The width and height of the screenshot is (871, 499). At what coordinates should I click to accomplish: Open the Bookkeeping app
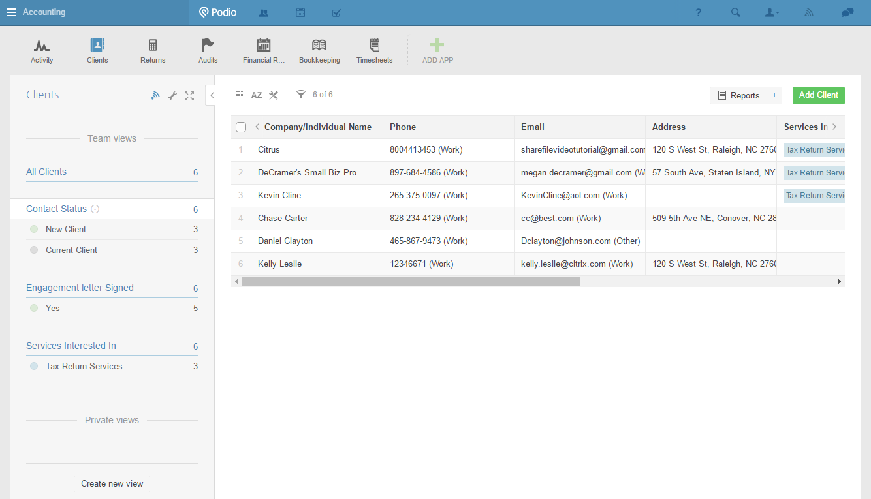click(319, 46)
